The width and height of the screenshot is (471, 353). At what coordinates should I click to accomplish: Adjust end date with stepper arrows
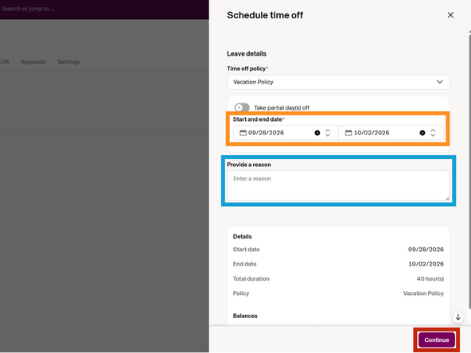coord(433,133)
